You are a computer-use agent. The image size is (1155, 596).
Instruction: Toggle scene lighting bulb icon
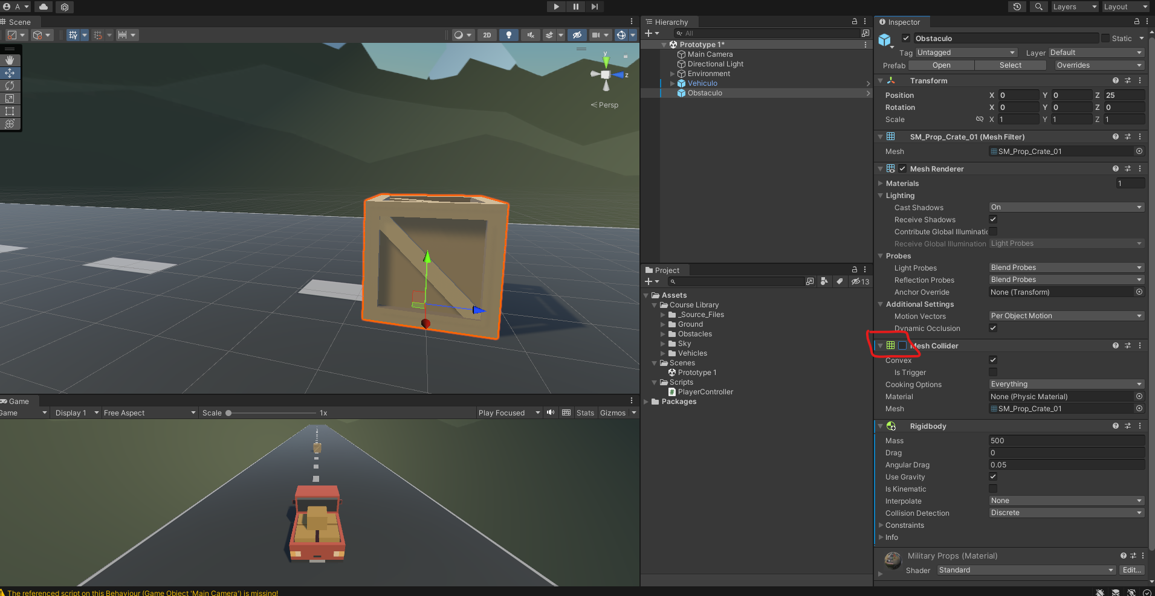click(509, 35)
